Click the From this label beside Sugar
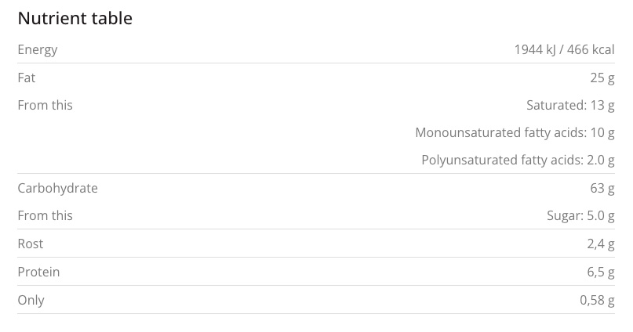The image size is (633, 332). pos(45,215)
